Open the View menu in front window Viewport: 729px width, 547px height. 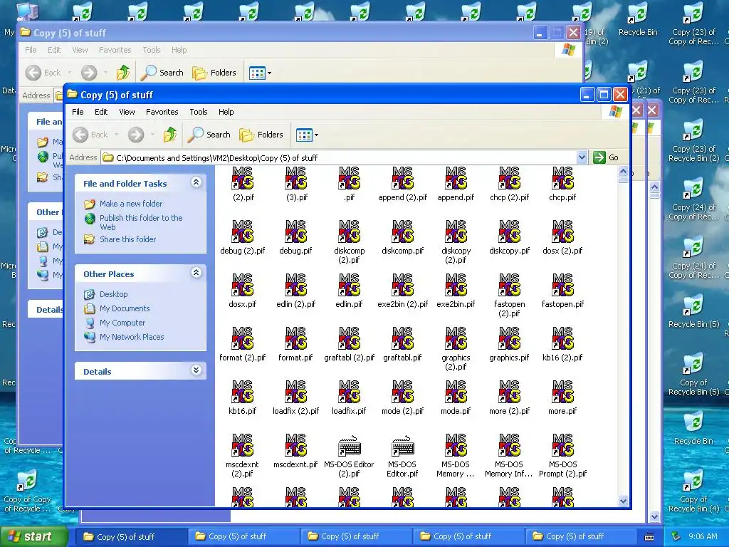(x=127, y=112)
